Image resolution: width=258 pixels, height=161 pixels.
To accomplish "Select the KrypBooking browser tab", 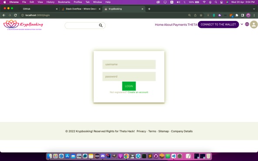I will [x=124, y=9].
